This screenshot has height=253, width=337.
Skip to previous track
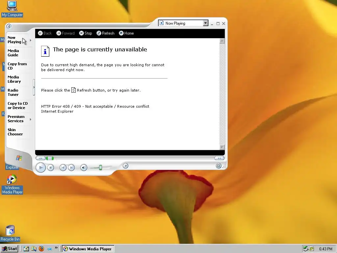tap(63, 168)
